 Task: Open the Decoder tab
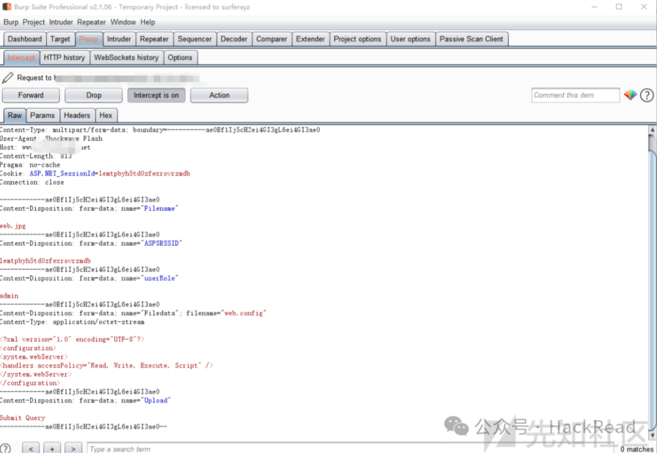[x=234, y=39]
